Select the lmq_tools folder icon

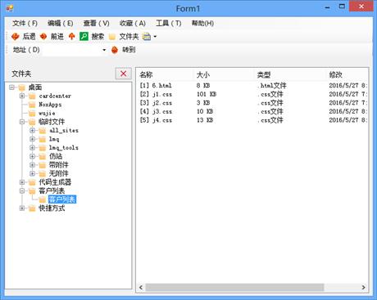43,148
